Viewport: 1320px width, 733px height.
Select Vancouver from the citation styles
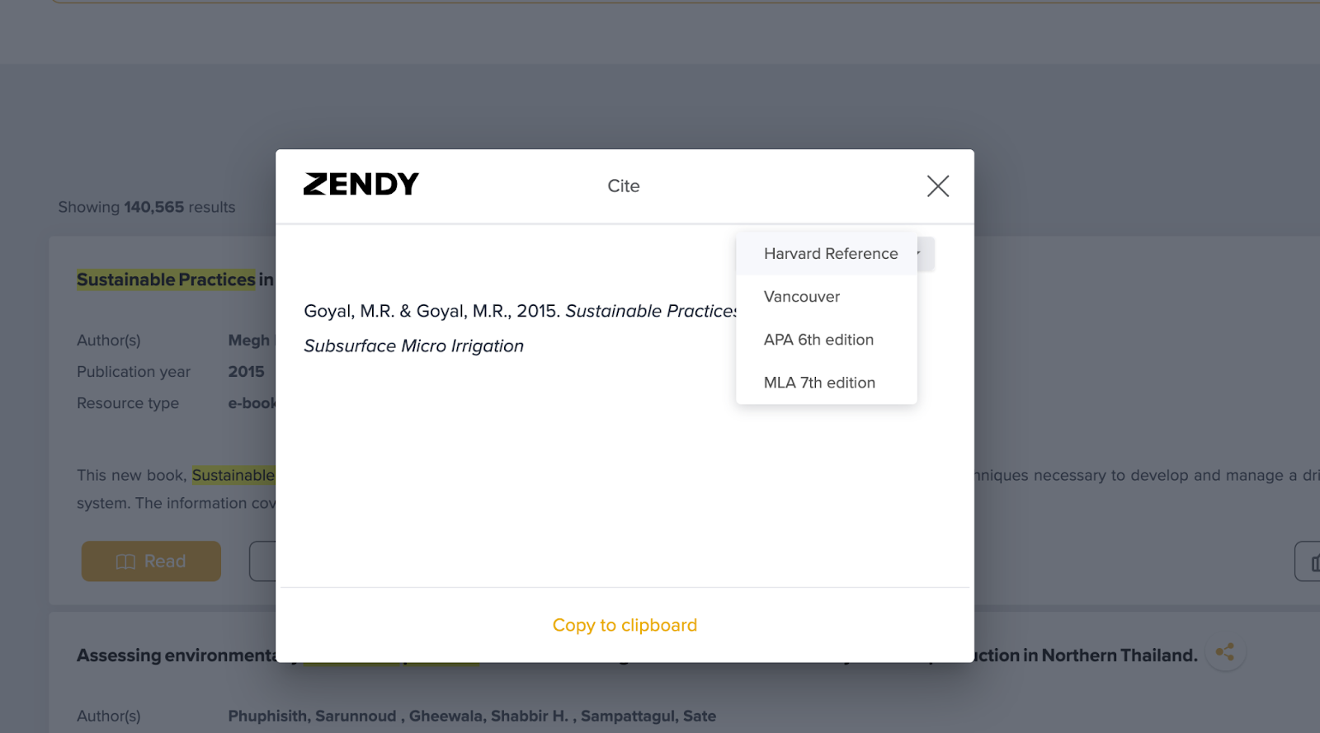(x=801, y=297)
